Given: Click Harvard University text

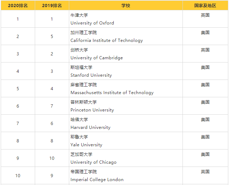Looking at the screenshot, I should click(x=91, y=127).
